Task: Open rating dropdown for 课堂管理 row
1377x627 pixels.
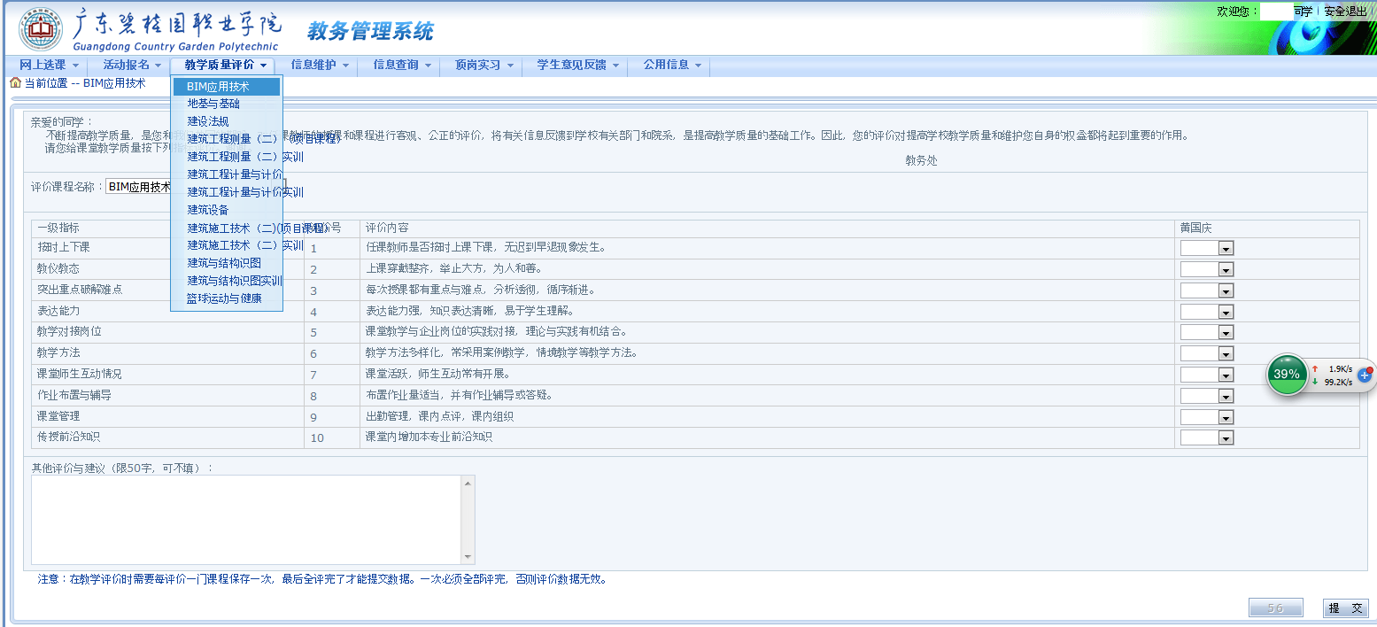Action: 1207,417
